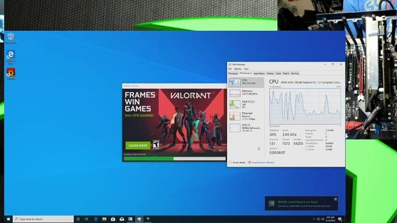Viewport: 397px width, 223px height.
Task: Click the ESRB Teen rating badge
Action: tap(156, 144)
